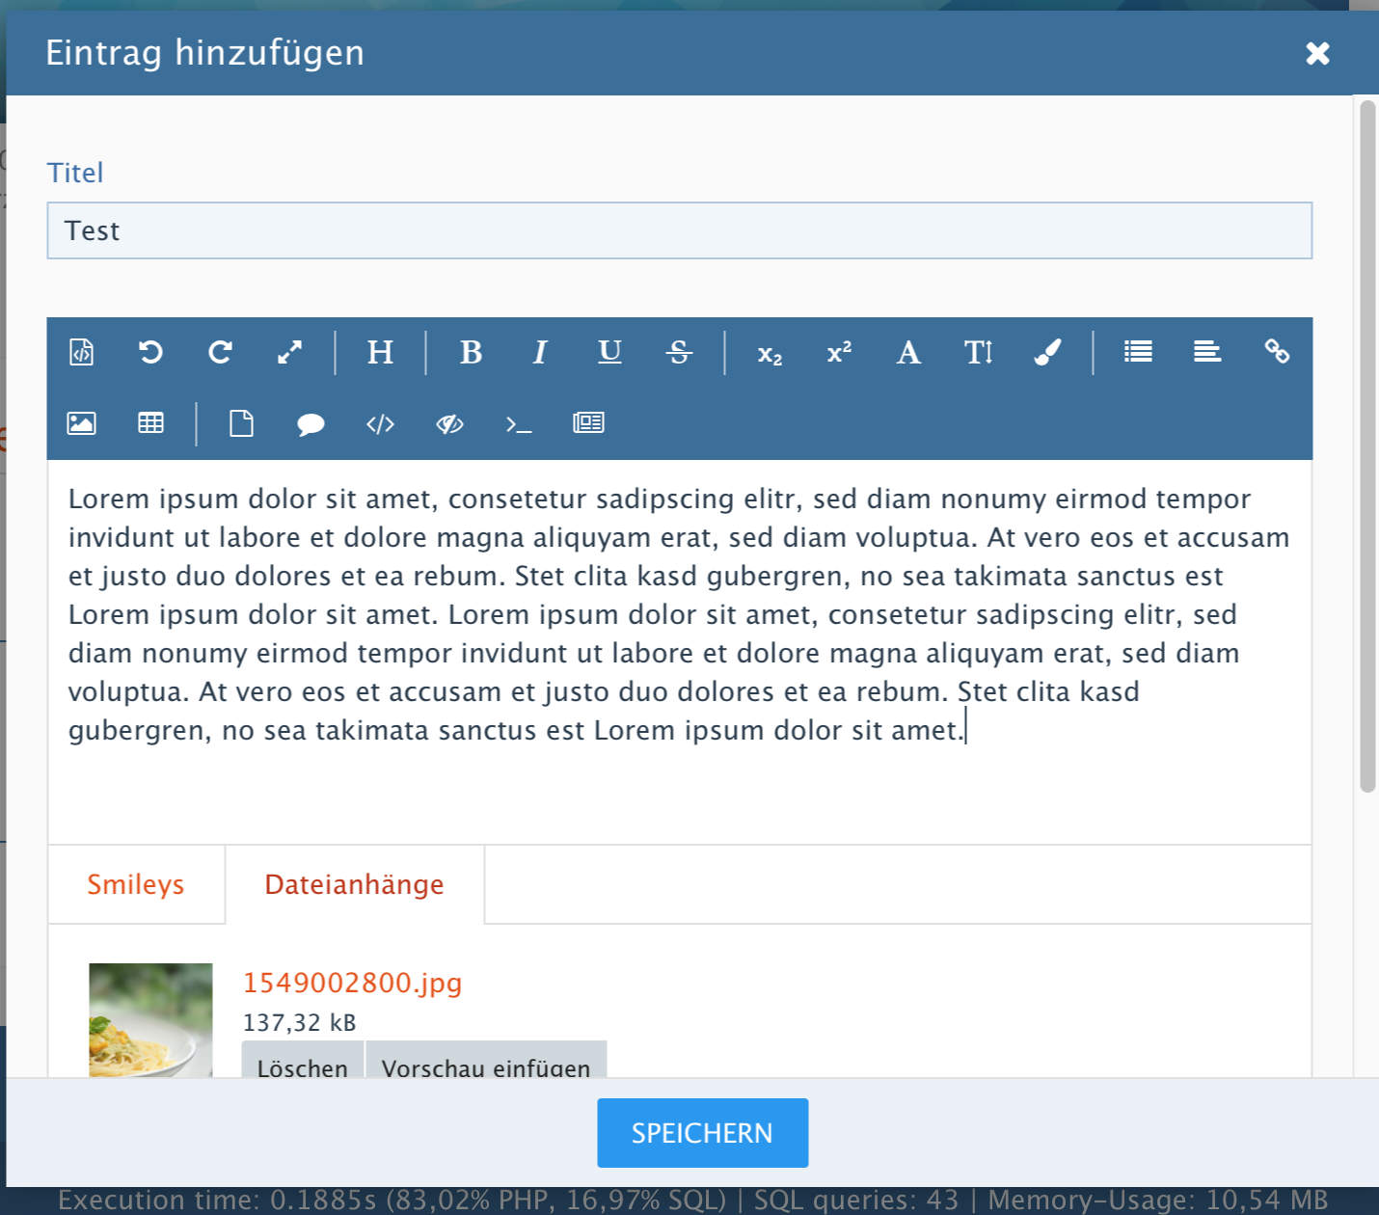This screenshot has height=1215, width=1379.
Task: Toggle fullscreen editor mode
Action: click(x=289, y=352)
